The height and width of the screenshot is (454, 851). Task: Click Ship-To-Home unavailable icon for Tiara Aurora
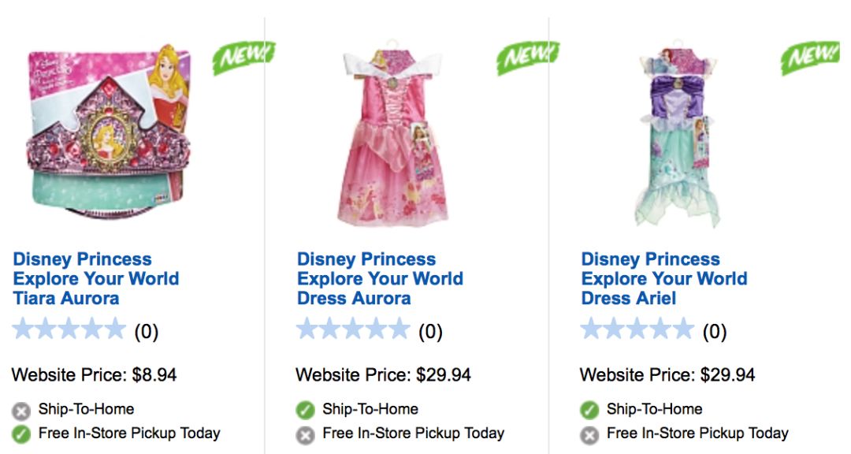click(x=21, y=411)
